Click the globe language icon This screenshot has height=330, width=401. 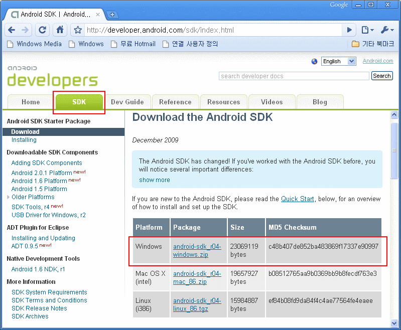click(x=314, y=61)
